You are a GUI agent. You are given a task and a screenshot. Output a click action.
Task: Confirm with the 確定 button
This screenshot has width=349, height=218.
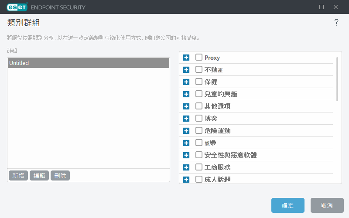[x=287, y=205]
